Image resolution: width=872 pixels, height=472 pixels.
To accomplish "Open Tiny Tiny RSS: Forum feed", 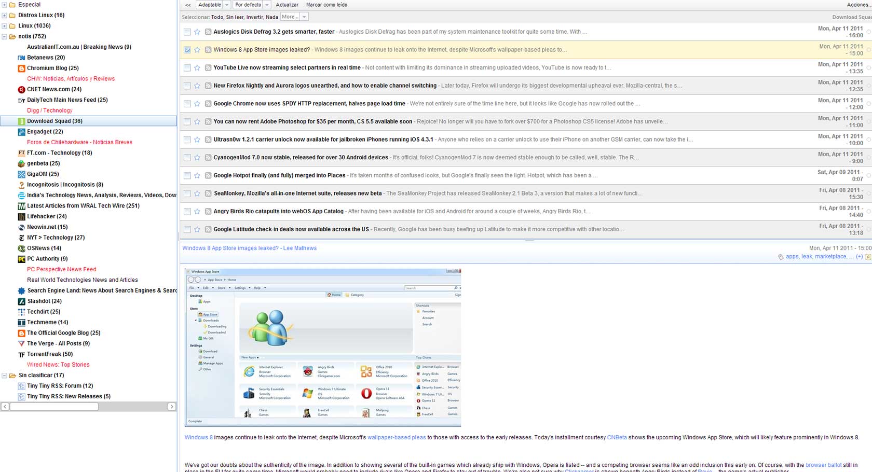I will click(x=60, y=386).
